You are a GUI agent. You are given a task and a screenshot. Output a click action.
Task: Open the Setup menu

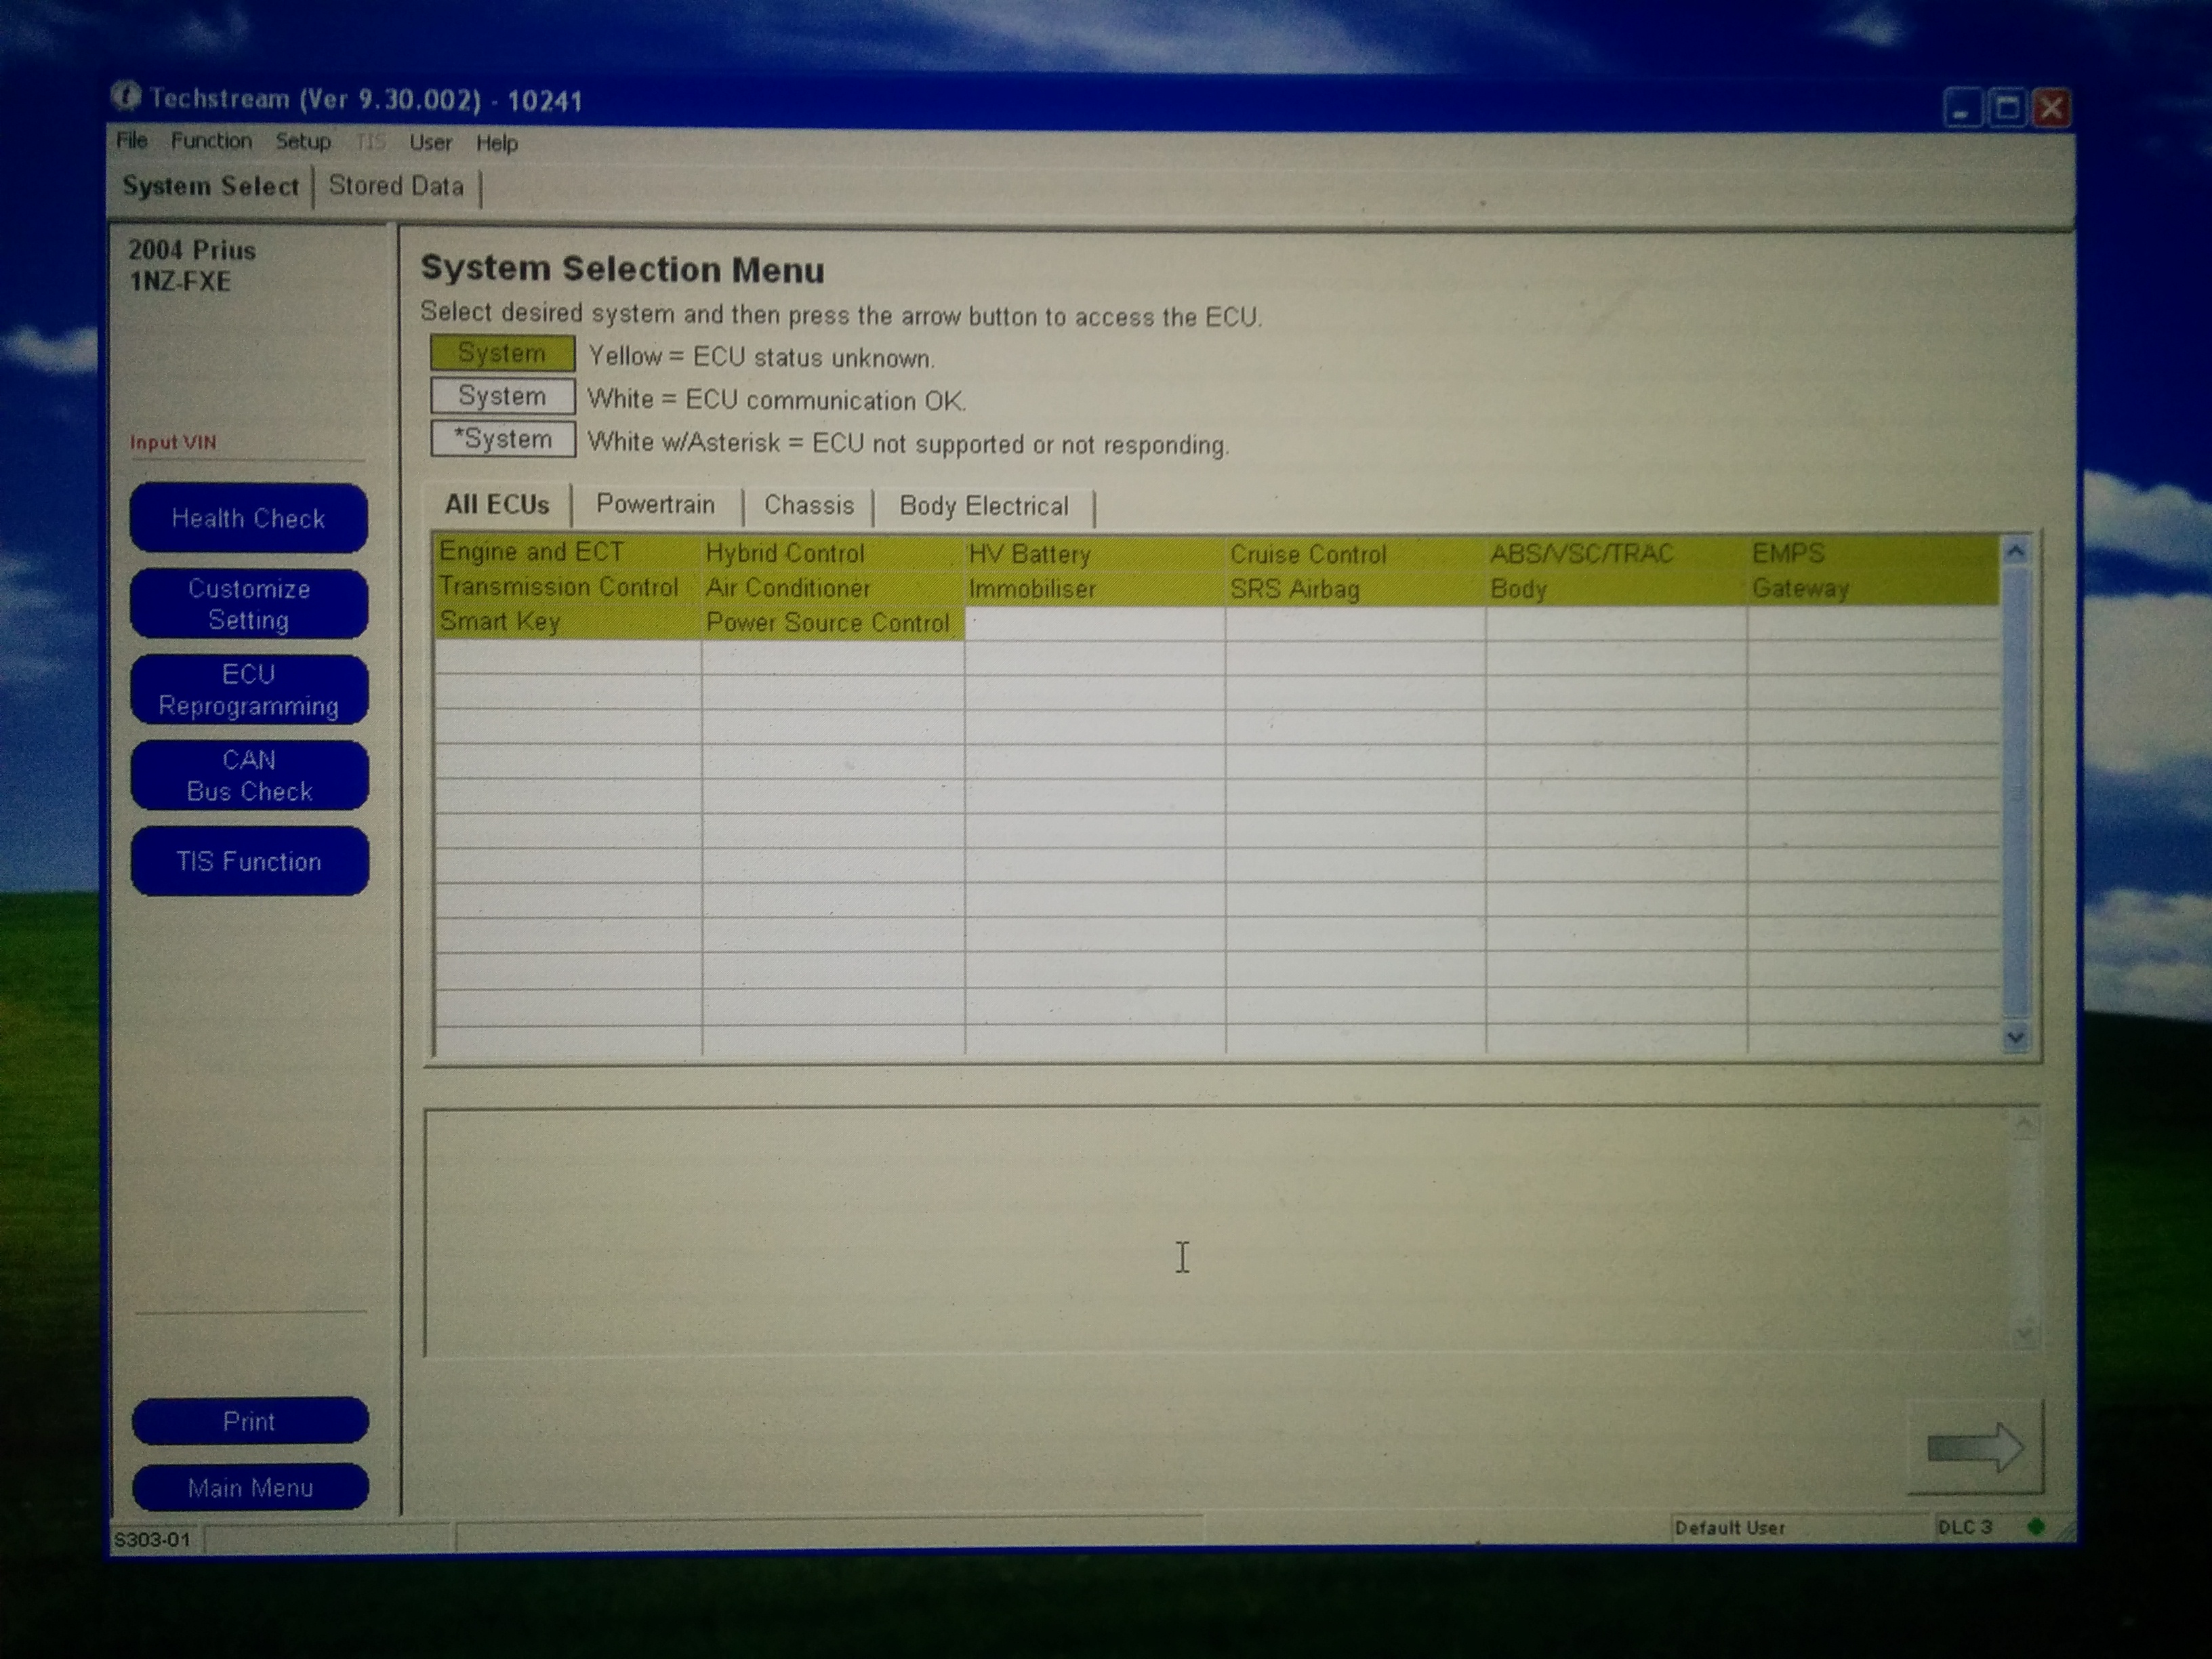coord(303,142)
